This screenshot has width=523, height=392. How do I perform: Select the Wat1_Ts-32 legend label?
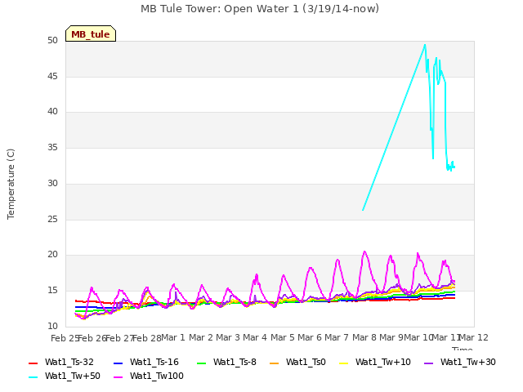click(x=69, y=363)
